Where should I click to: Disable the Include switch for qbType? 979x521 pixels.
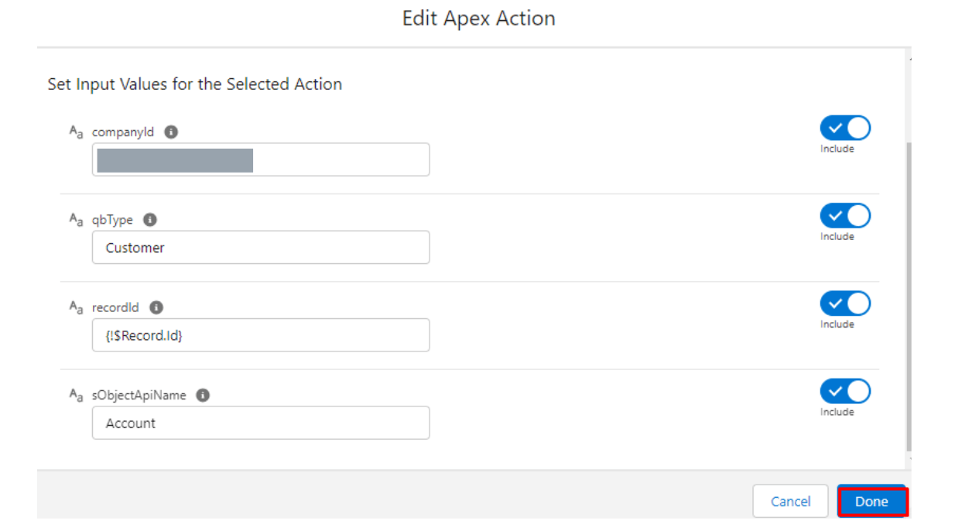(x=845, y=216)
